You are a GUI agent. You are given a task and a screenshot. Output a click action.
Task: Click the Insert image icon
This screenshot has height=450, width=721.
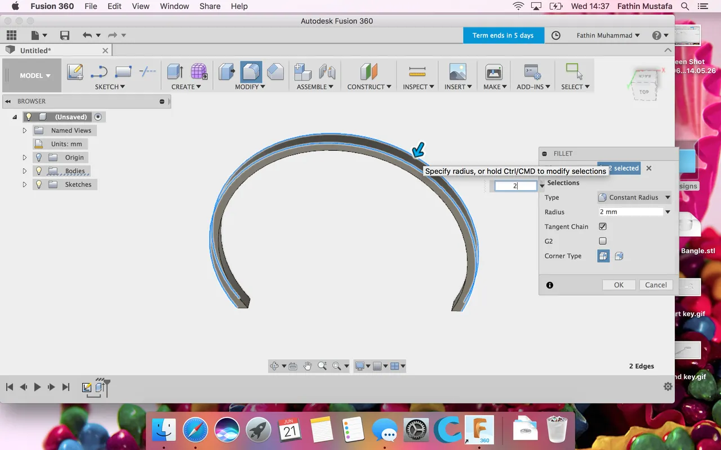tap(457, 72)
